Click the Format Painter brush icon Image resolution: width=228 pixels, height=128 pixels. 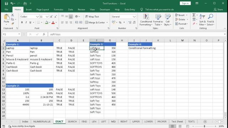pos(12,24)
